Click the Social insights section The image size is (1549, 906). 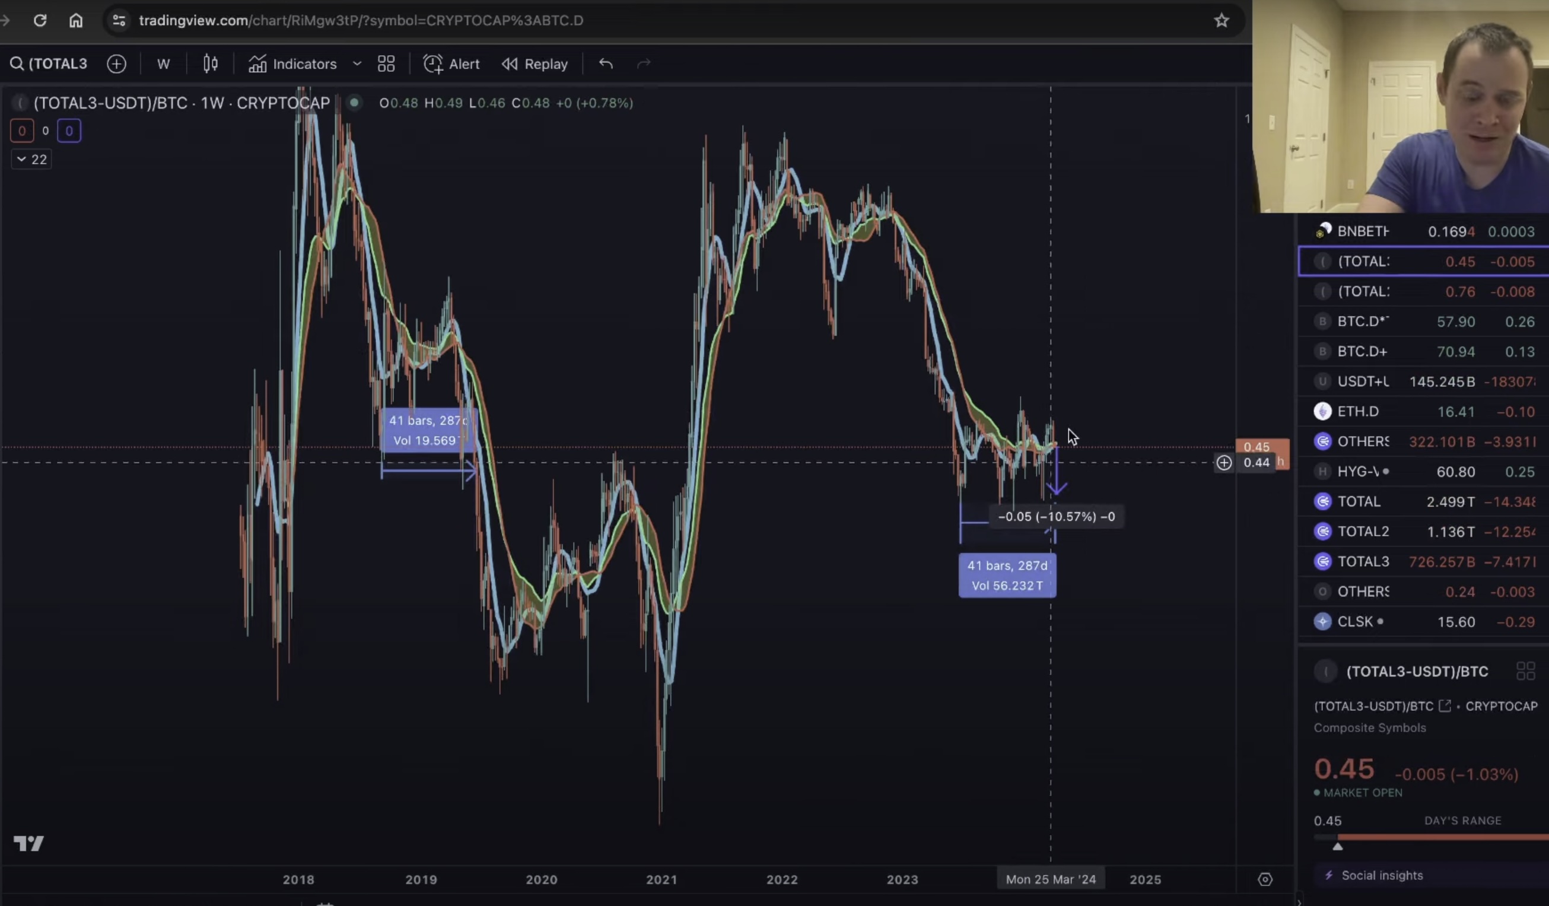1381,875
